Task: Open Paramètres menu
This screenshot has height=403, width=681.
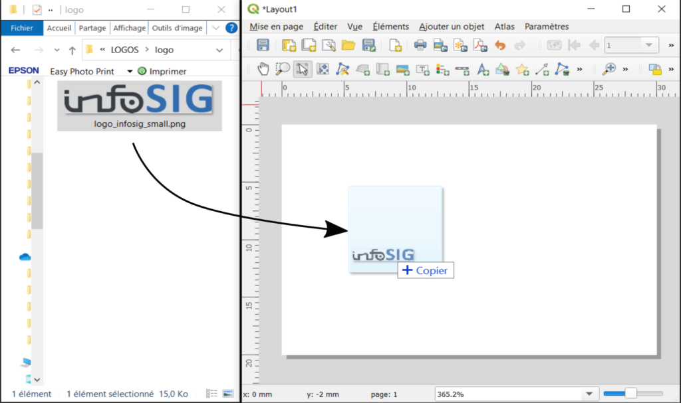Action: tap(547, 27)
